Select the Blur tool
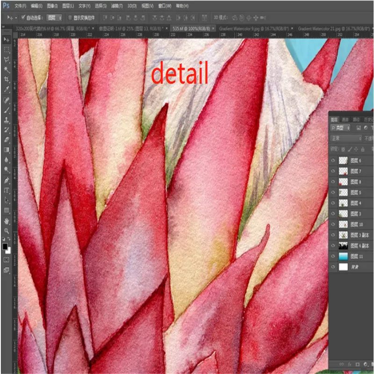374x374 pixels. click(7, 160)
